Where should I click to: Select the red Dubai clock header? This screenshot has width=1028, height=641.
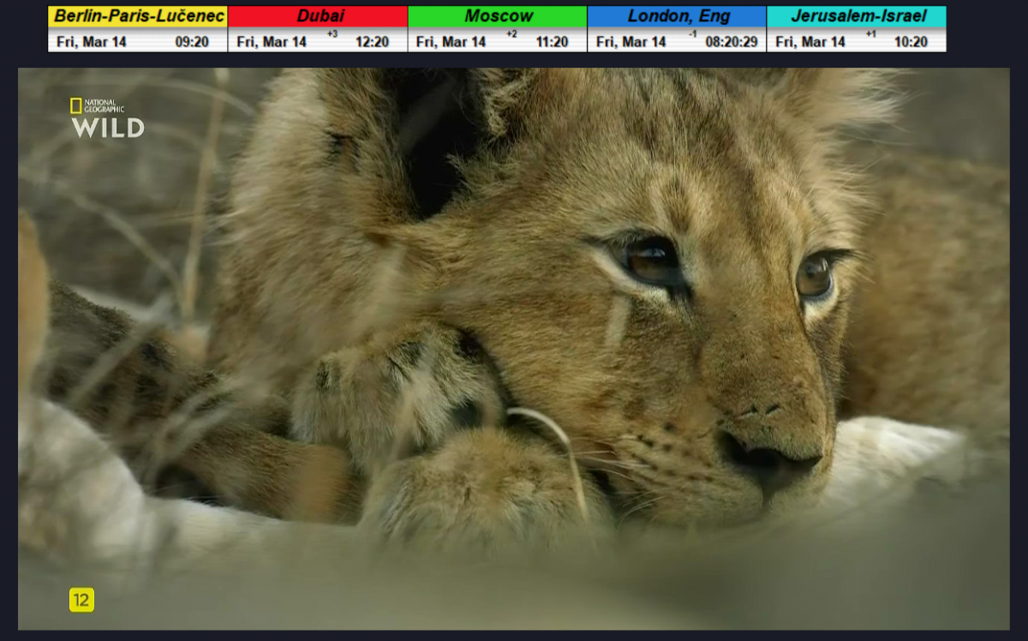pos(318,16)
